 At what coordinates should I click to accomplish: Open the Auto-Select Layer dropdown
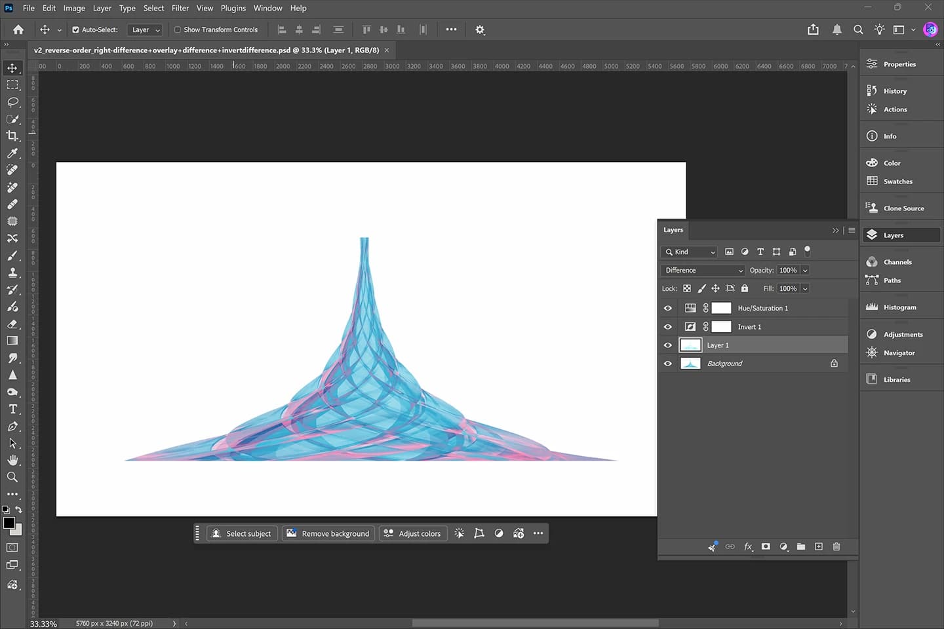145,29
